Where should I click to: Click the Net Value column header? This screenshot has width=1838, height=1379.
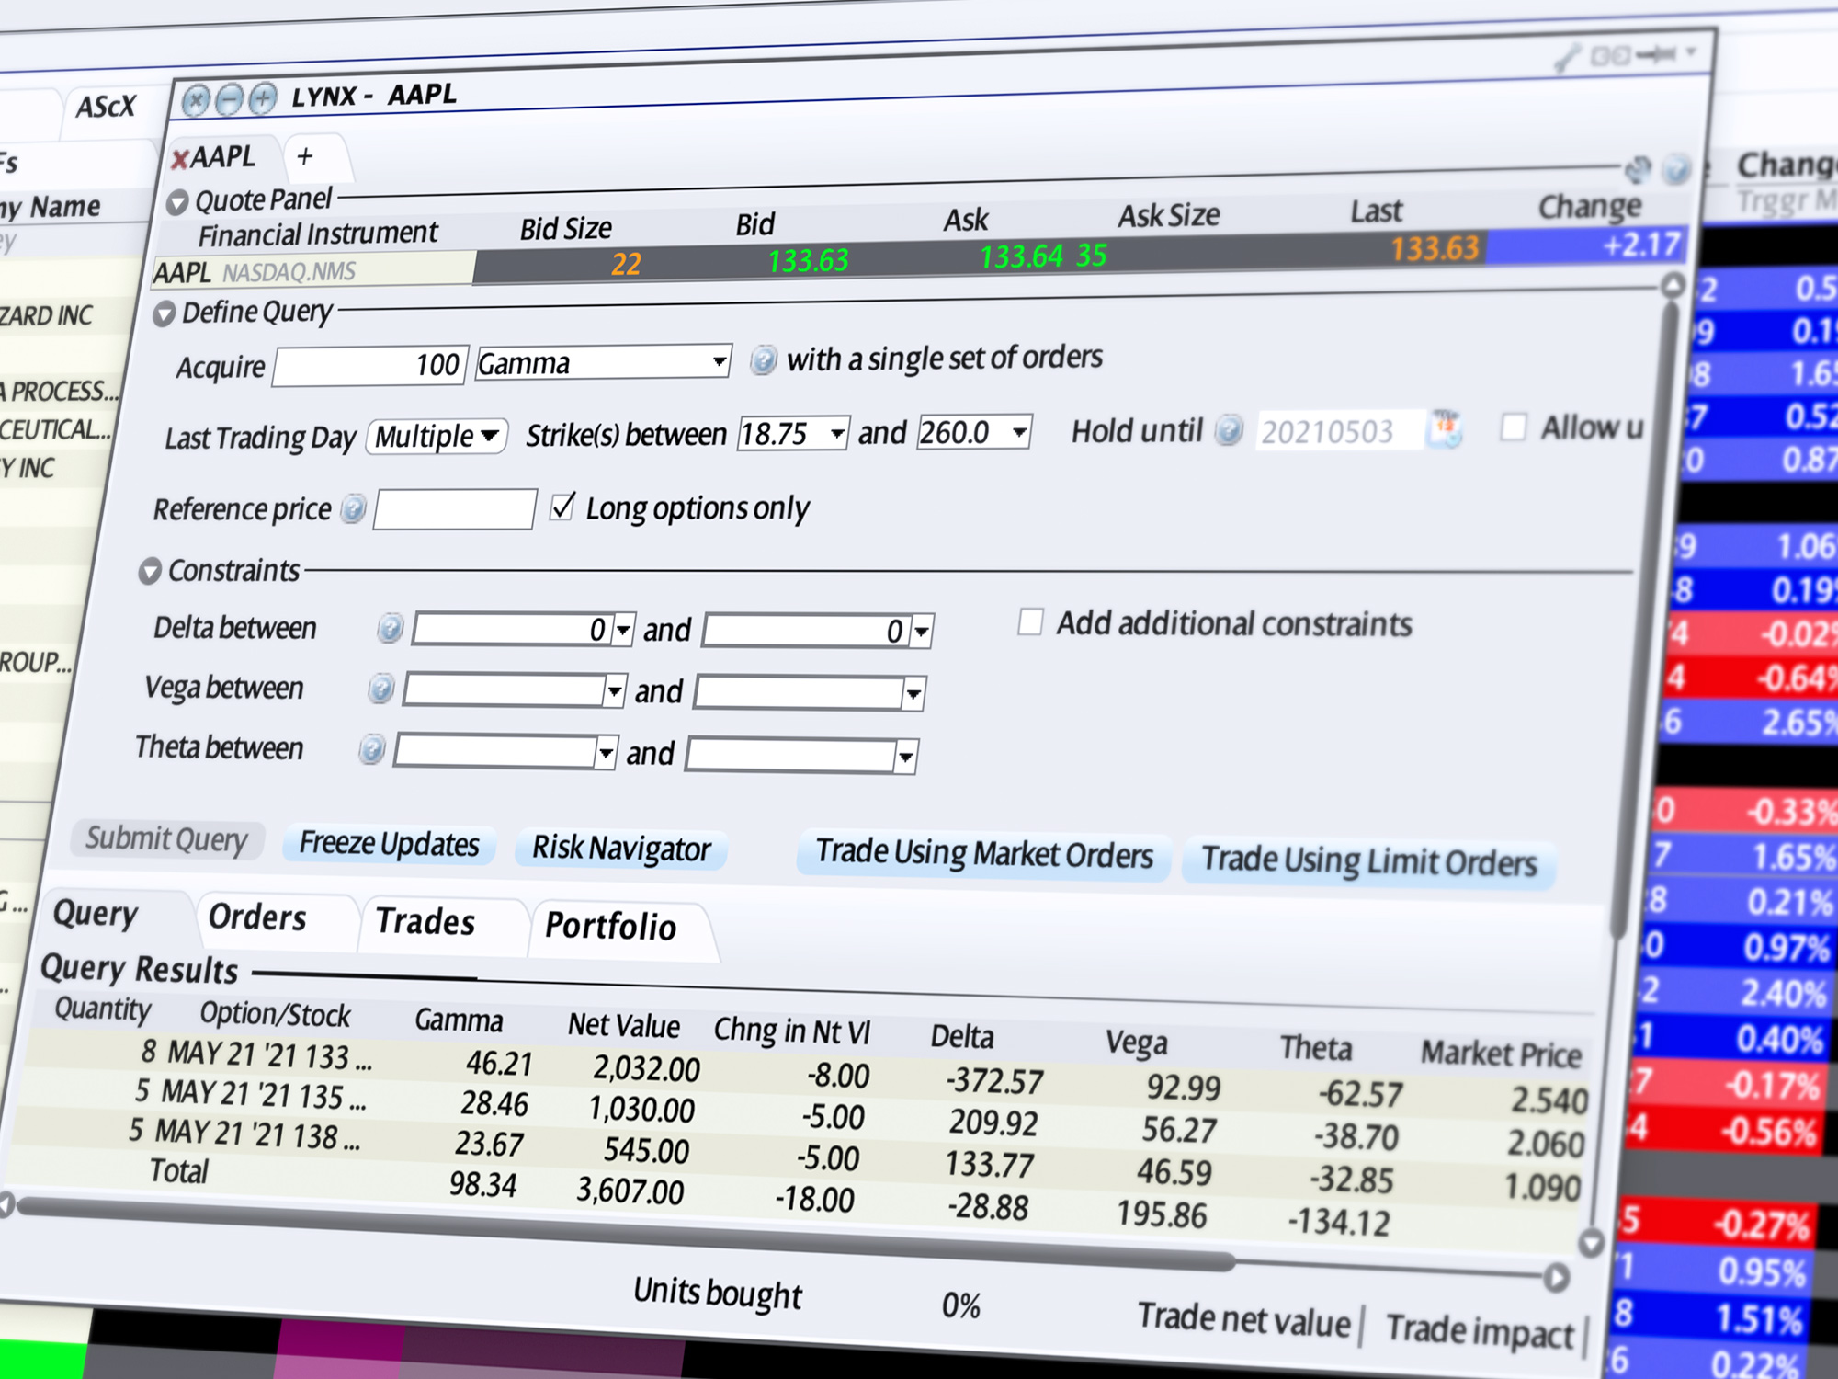point(624,1026)
